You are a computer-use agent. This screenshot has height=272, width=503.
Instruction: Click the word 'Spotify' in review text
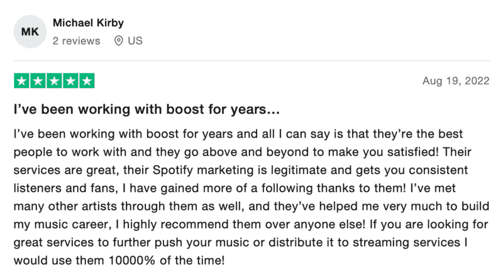point(172,170)
